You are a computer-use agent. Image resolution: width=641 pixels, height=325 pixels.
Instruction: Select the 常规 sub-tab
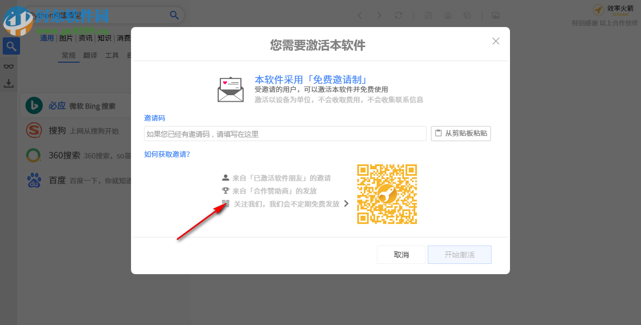[69, 55]
